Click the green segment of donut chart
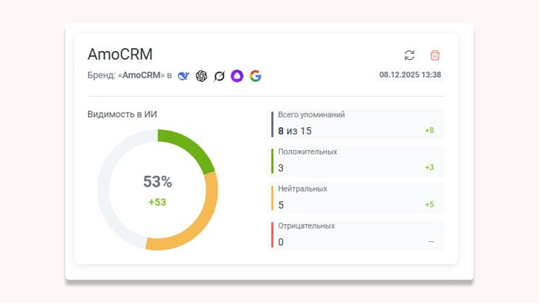Viewport: 539px width, 303px height. point(191,146)
